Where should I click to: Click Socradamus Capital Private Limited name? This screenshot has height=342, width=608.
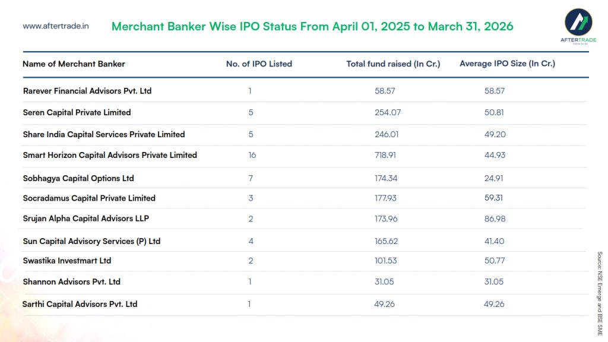click(89, 198)
